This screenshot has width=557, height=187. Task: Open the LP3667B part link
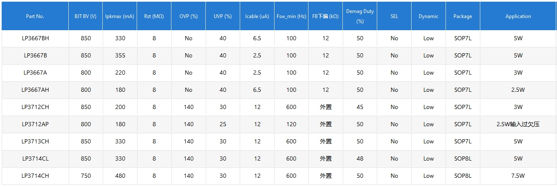click(35, 55)
